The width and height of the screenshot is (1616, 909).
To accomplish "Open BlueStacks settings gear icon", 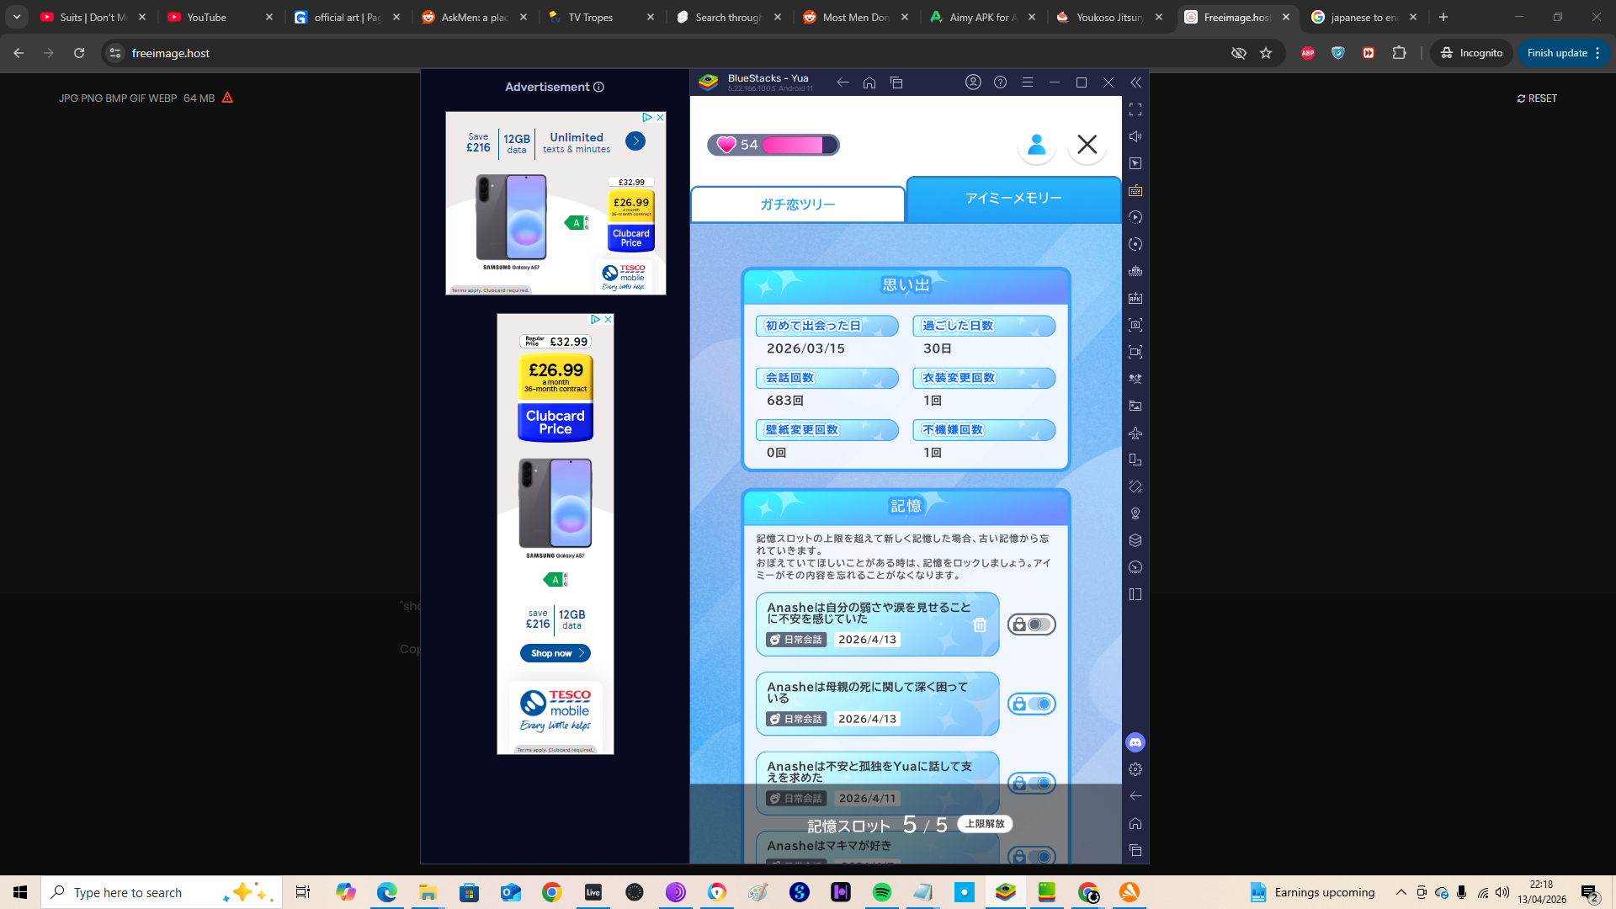I will click(1135, 769).
